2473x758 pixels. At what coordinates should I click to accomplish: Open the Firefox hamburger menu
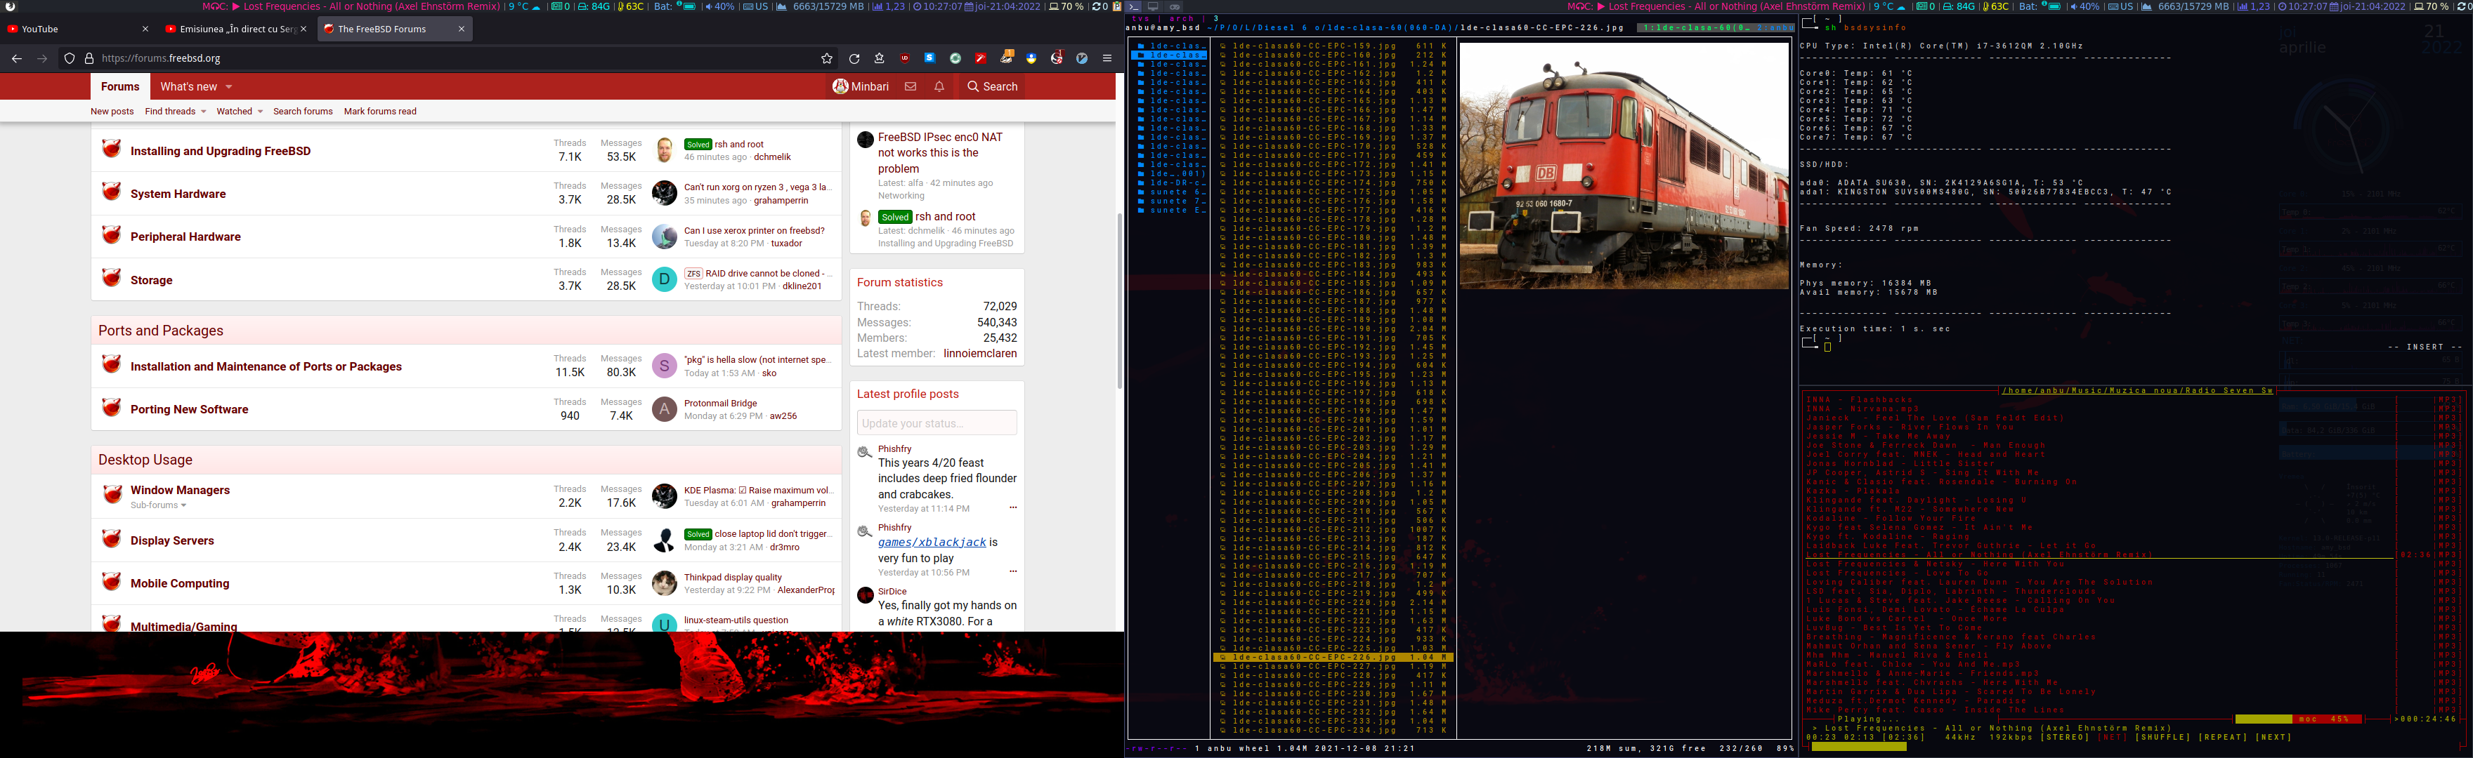[x=1107, y=58]
